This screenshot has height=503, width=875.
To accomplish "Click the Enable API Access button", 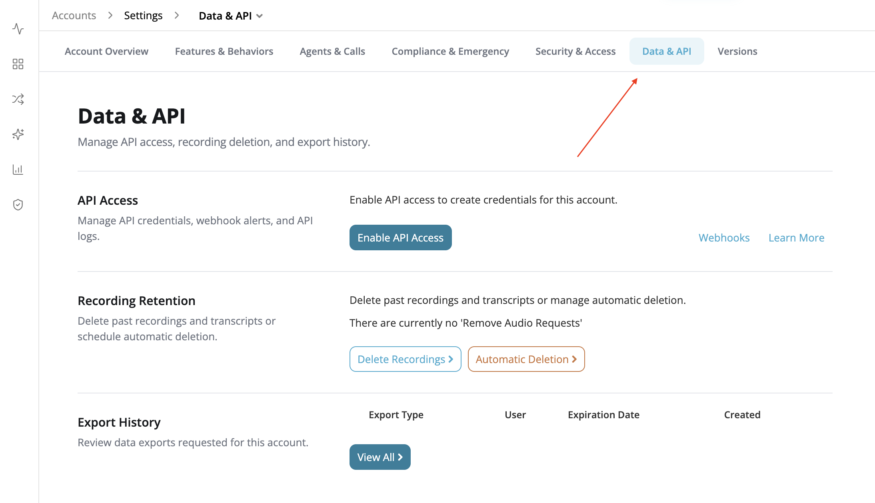I will point(401,238).
